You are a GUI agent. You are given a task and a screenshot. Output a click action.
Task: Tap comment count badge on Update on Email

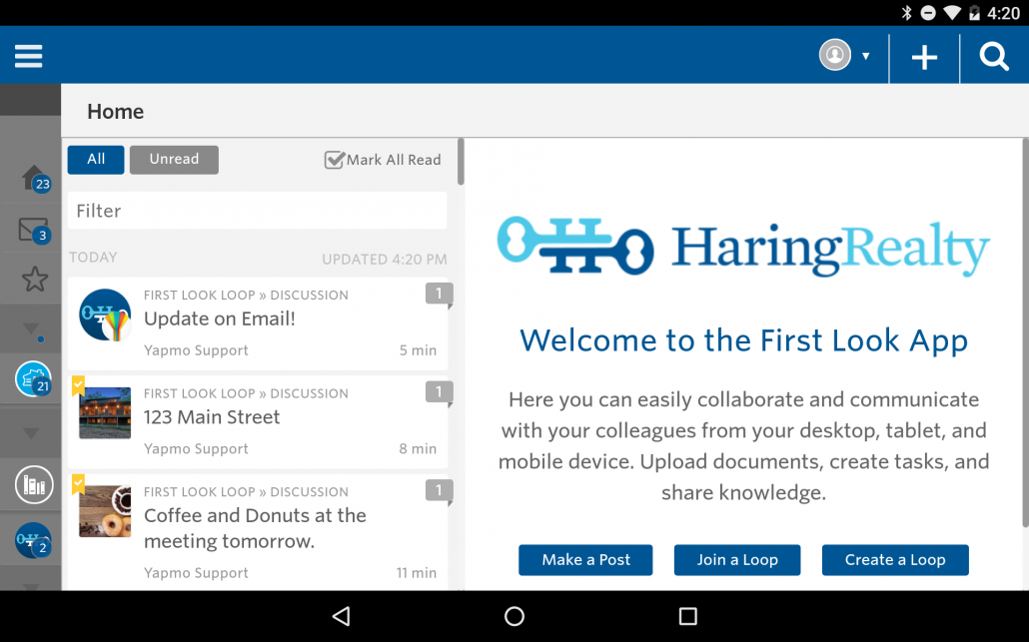click(x=439, y=295)
